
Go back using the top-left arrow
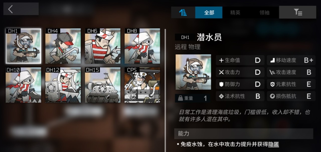11,9
